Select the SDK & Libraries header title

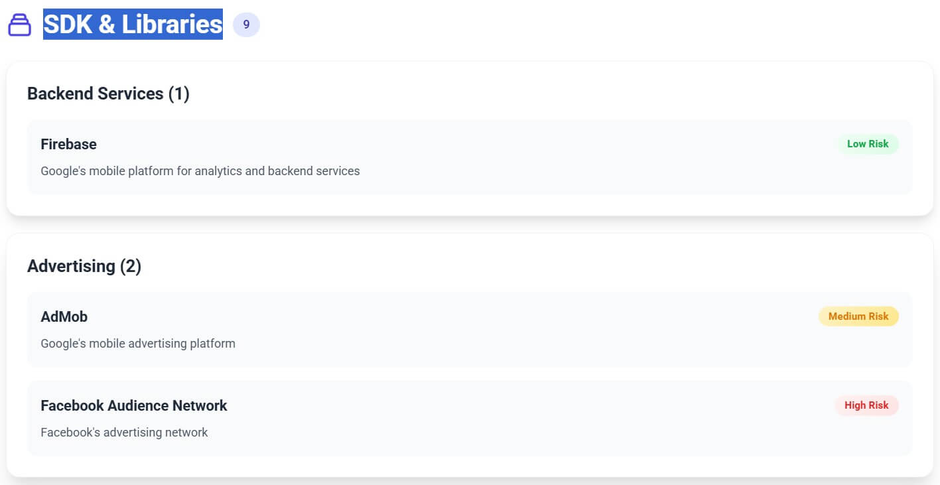pos(132,25)
